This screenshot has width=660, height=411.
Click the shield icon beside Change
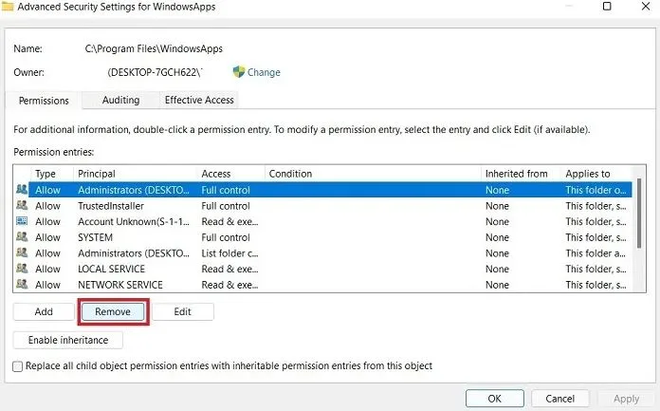(x=239, y=71)
